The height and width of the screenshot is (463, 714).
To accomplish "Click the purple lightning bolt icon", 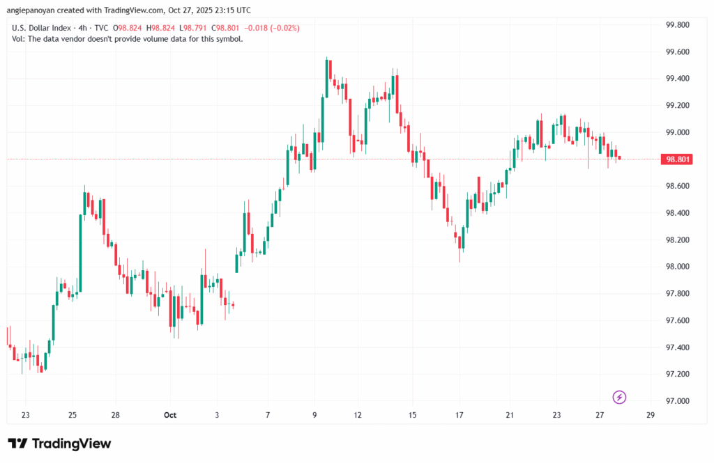I will pyautogui.click(x=619, y=397).
